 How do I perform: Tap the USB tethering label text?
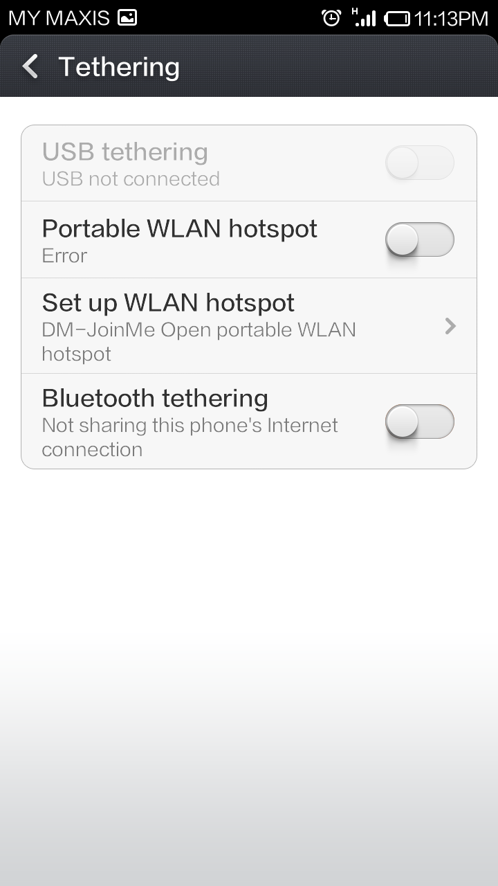(x=125, y=152)
